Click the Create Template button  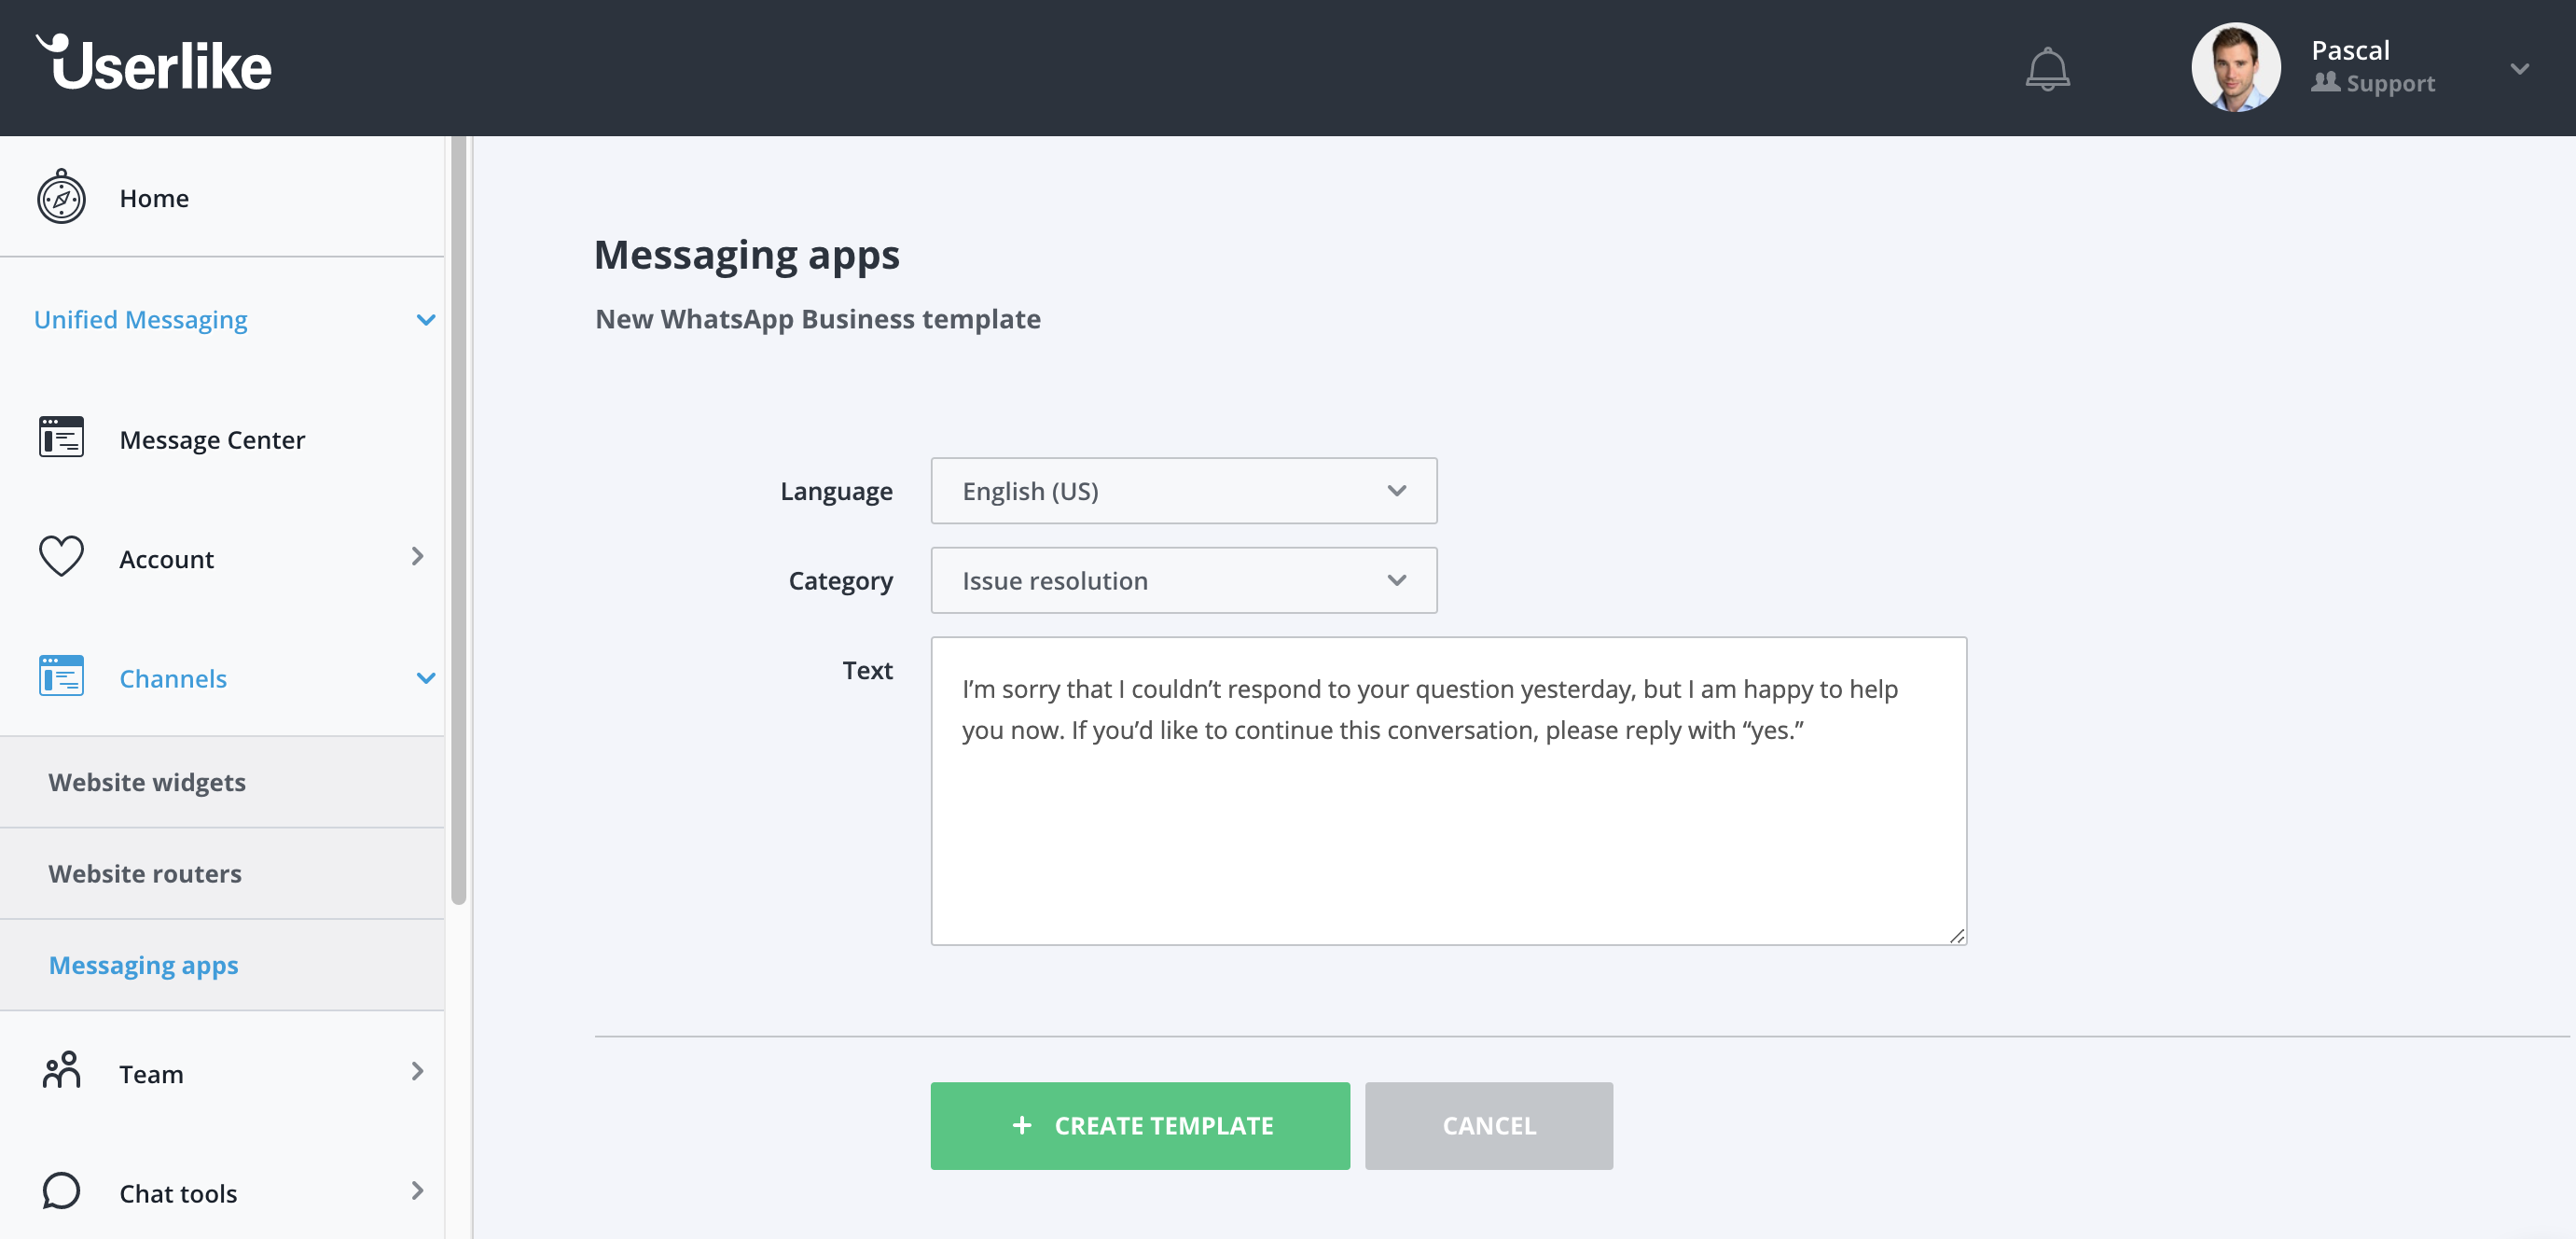pos(1140,1125)
